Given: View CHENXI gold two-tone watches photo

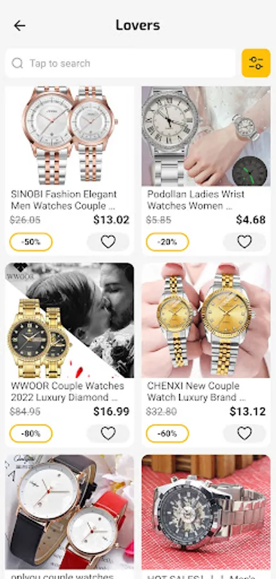Looking at the screenshot, I should pos(206,320).
